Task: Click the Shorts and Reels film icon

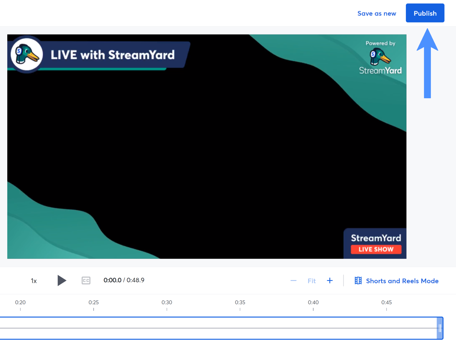Action: pyautogui.click(x=358, y=280)
